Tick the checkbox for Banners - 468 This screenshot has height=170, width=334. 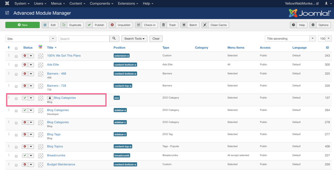pos(16,74)
